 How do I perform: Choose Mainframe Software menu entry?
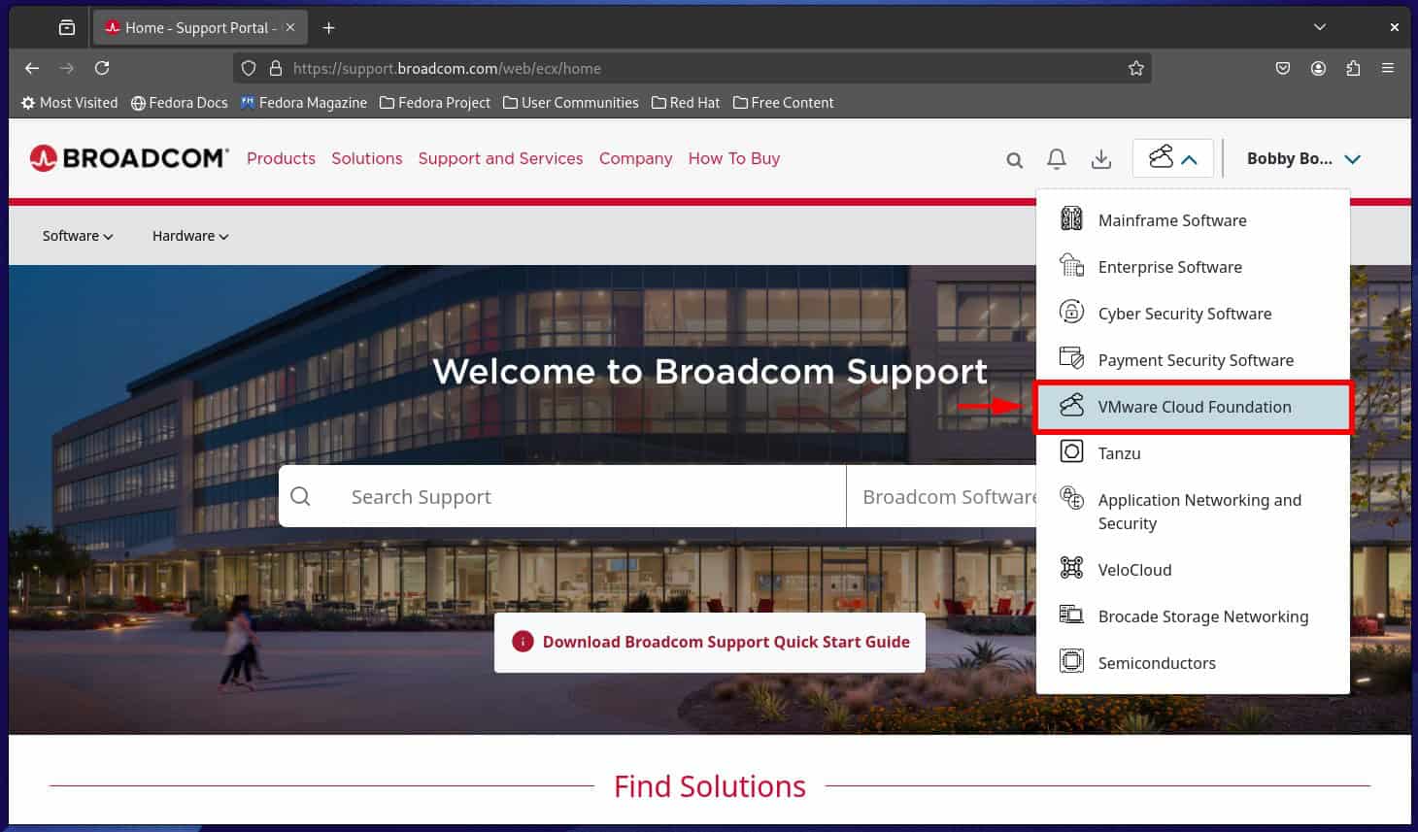(x=1171, y=220)
